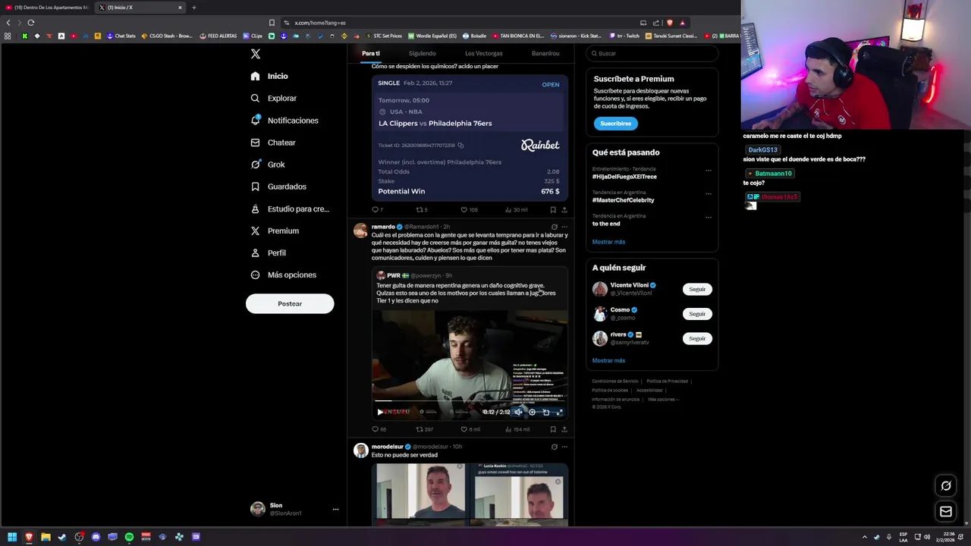
Task: Click the Suscribirse Premium button
Action: [x=615, y=123]
